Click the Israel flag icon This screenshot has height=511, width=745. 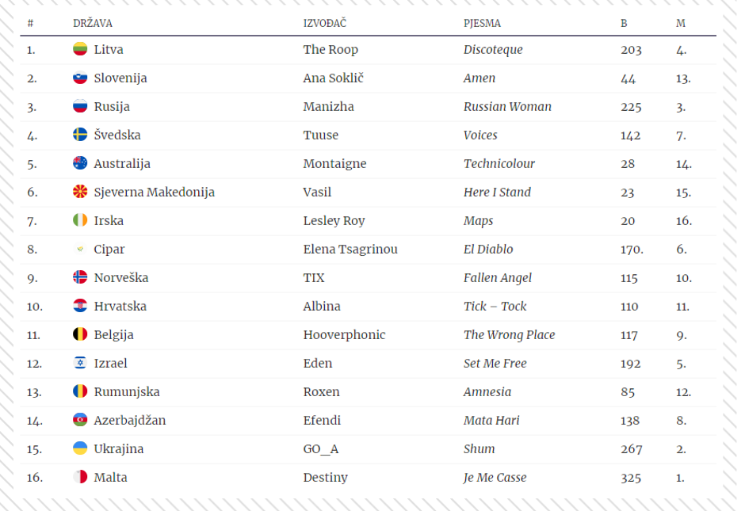tap(80, 363)
